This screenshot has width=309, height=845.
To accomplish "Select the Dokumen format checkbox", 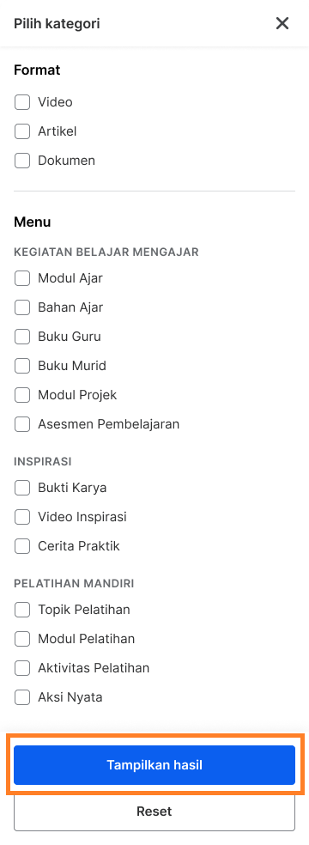I will tap(22, 160).
